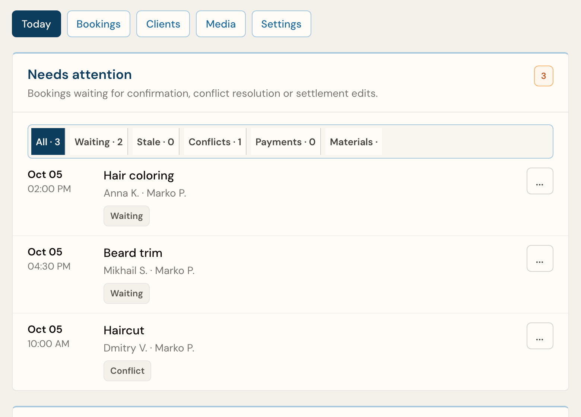Open more options for Beard trim

tap(540, 258)
